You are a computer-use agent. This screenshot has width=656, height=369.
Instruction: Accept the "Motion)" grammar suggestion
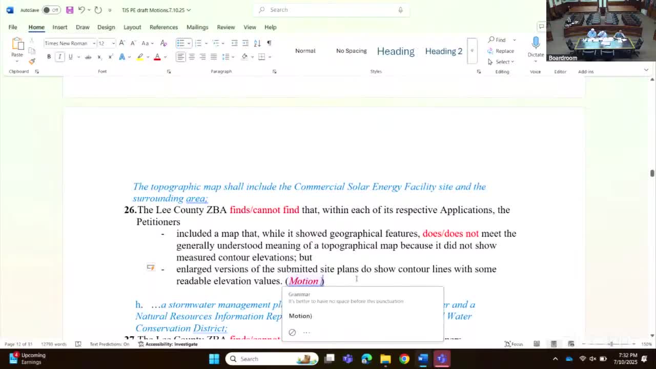300,316
